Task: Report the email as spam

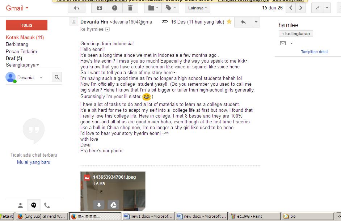Action: tap(115, 8)
